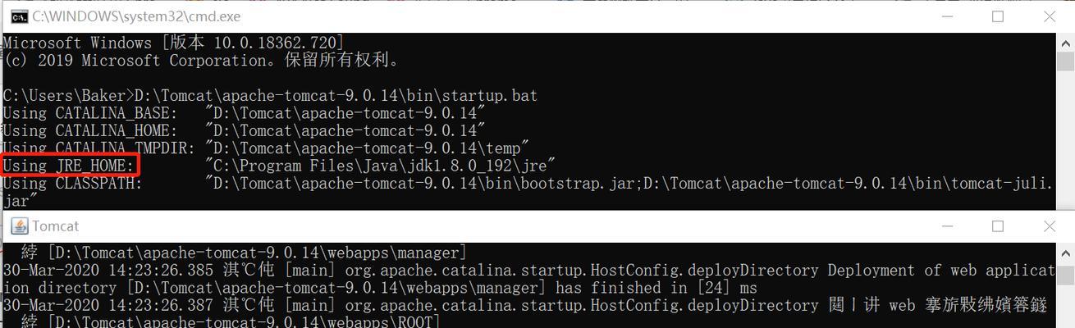Viewport: 1075px width, 328px height.
Task: Focus the Tomcat window title text
Action: [56, 226]
